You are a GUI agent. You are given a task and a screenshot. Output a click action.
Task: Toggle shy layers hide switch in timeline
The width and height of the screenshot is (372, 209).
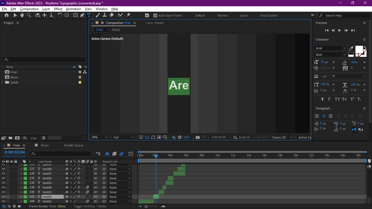pyautogui.click(x=107, y=154)
